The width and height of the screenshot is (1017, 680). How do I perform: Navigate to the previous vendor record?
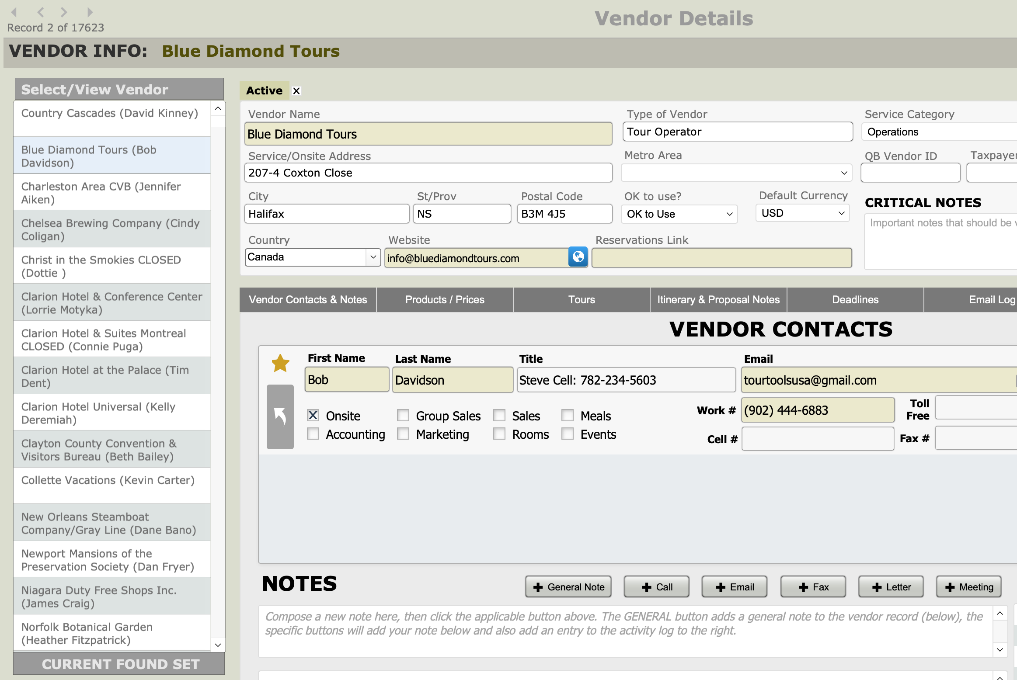click(41, 13)
